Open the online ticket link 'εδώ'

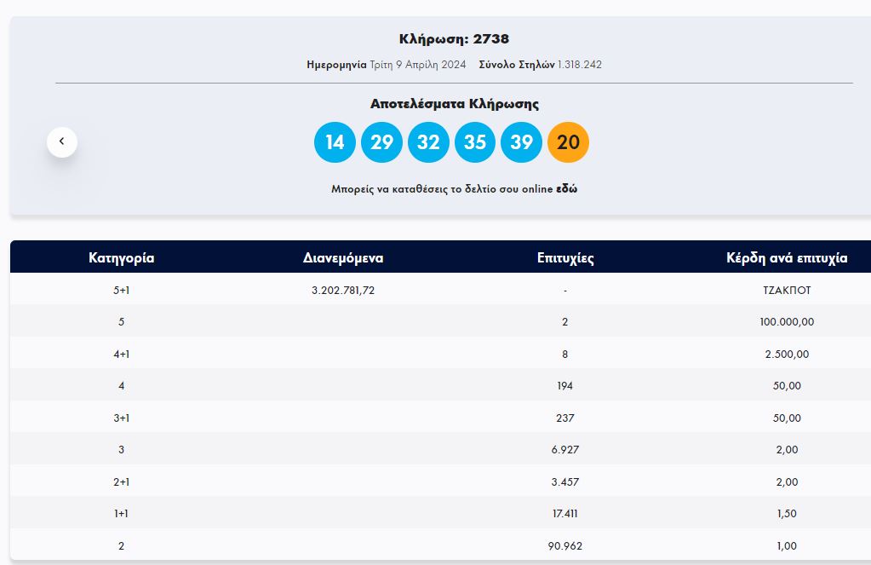566,189
